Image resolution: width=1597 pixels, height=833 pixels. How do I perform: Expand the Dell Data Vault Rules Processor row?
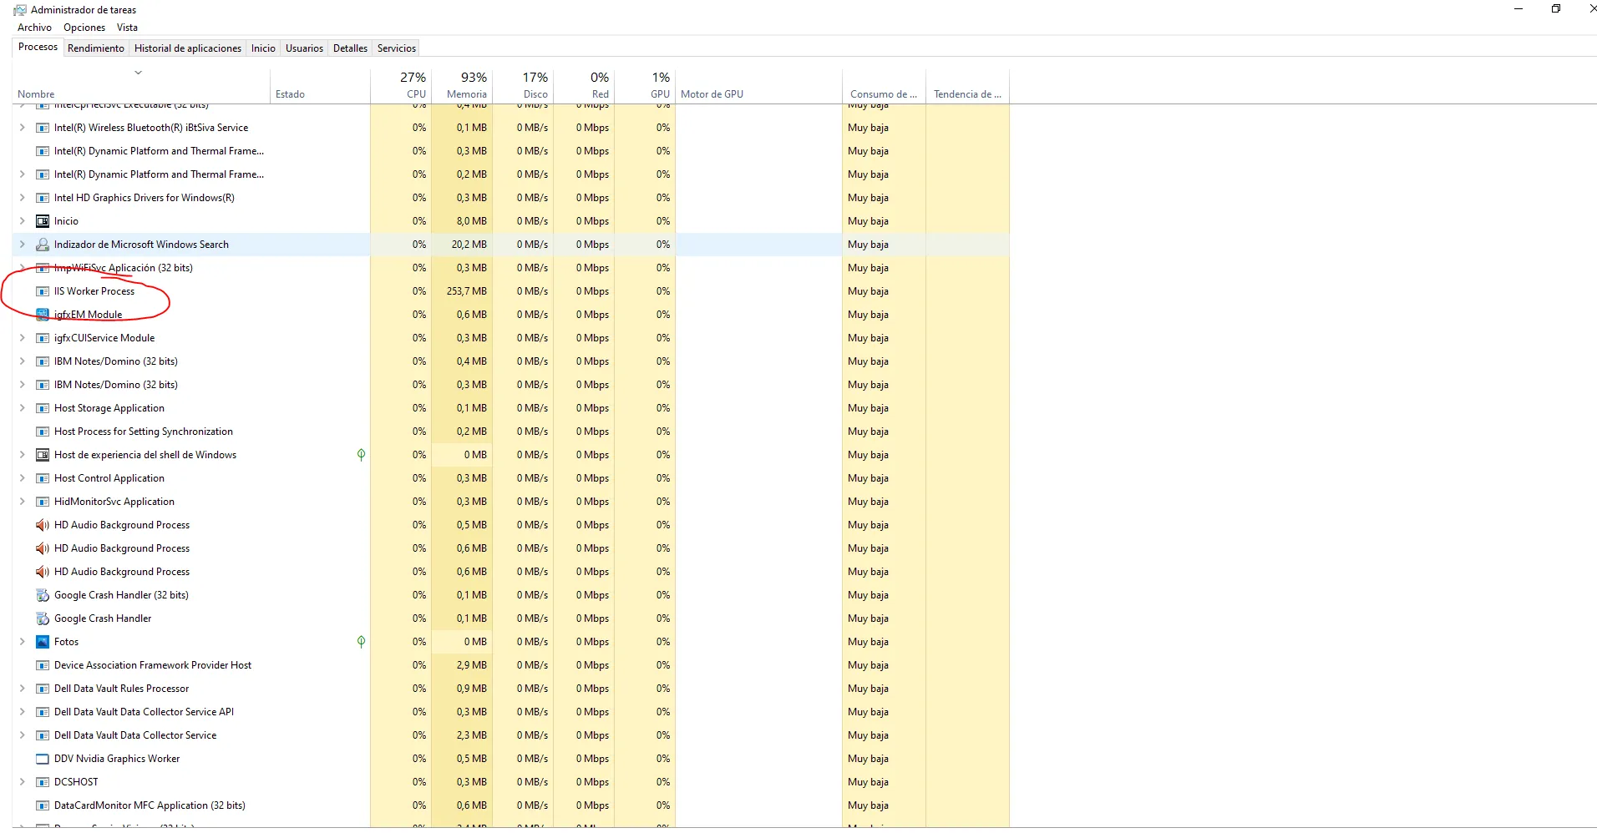point(23,689)
